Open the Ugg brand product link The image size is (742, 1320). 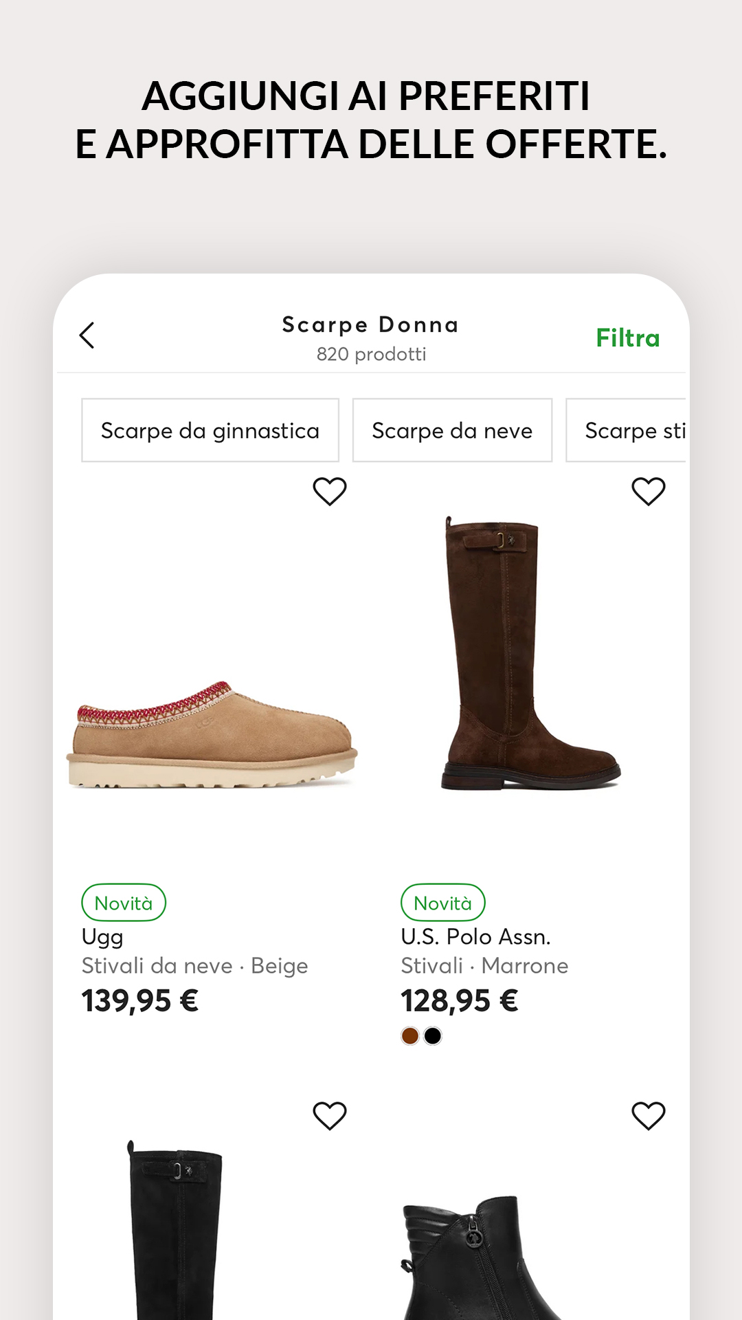pyautogui.click(x=102, y=936)
